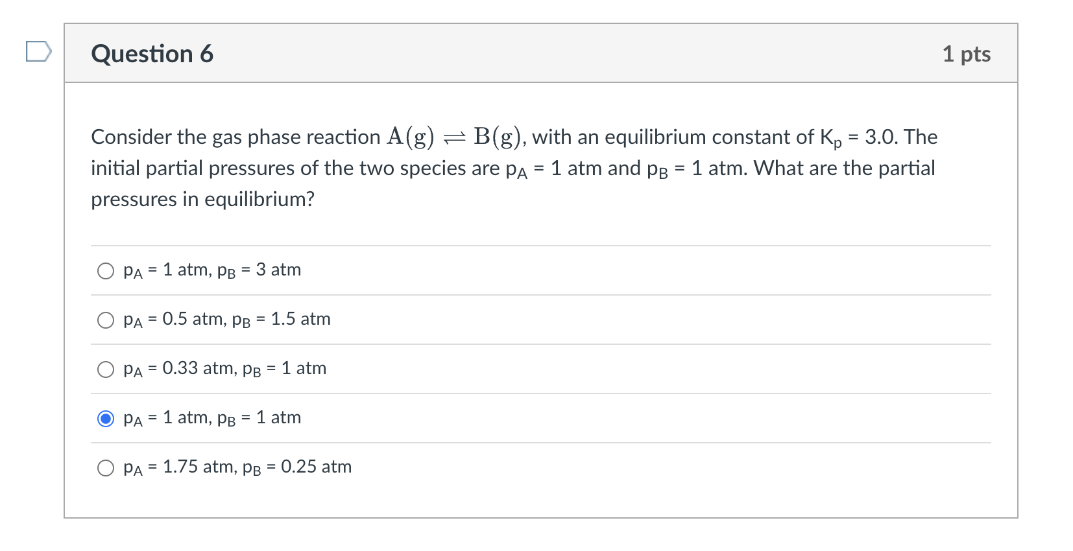
Task: Select radio for pA = 1 atm, pB = 3 atm
Action: click(x=106, y=271)
